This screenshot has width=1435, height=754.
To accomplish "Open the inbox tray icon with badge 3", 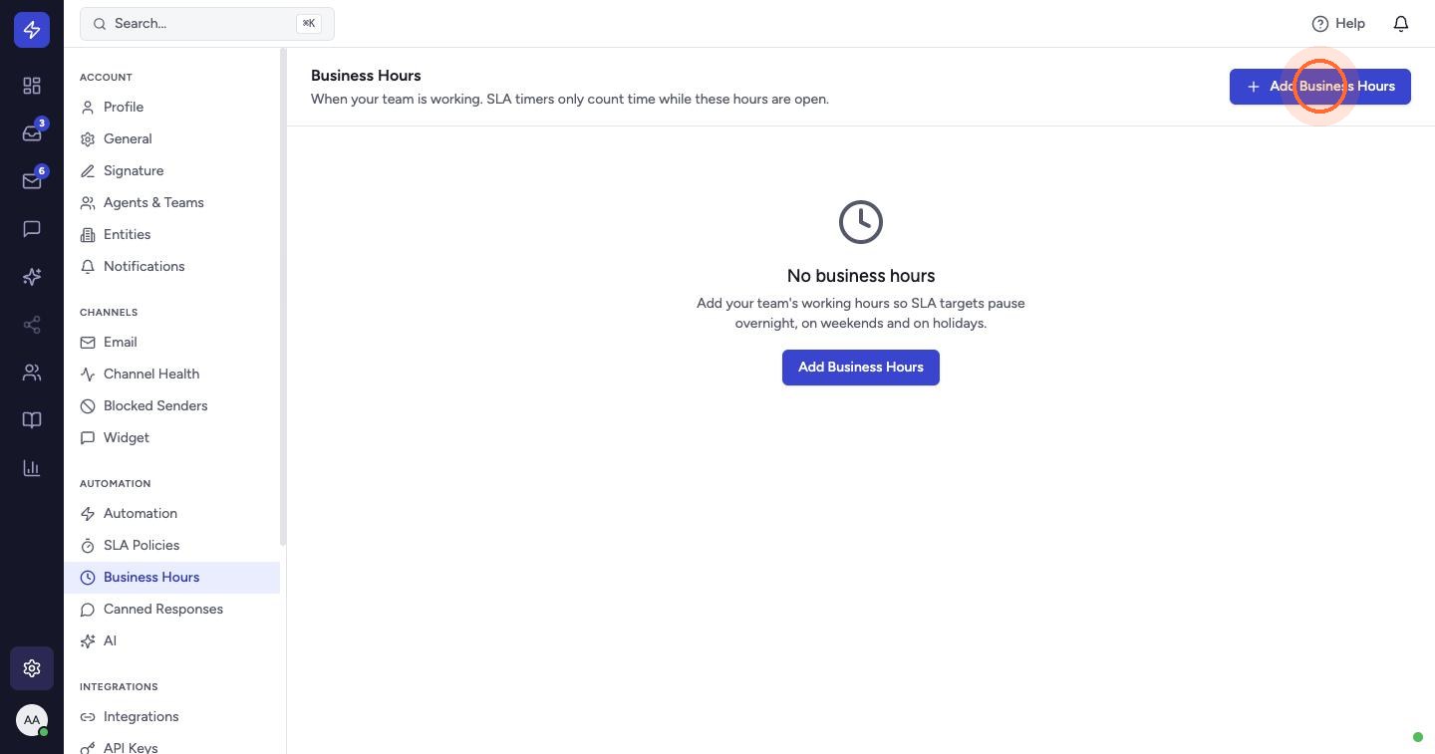I will pos(32,133).
